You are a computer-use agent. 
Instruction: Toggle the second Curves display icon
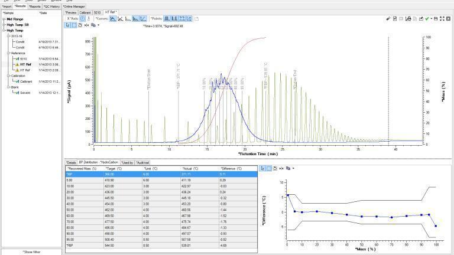(121, 19)
